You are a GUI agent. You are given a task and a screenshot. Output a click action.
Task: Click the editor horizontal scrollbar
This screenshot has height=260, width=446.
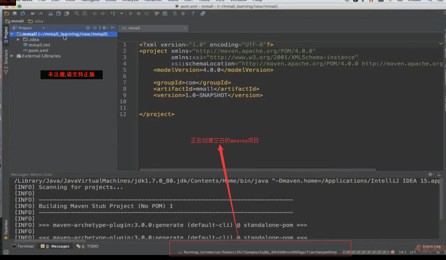click(258, 170)
